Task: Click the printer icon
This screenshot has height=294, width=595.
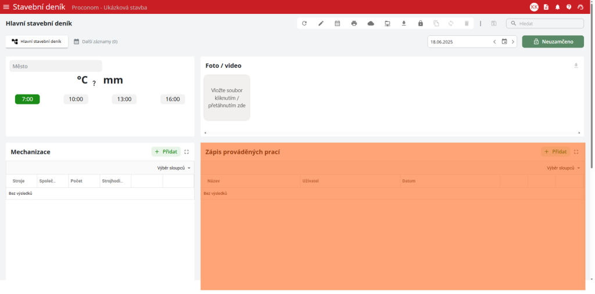Action: [x=354, y=24]
